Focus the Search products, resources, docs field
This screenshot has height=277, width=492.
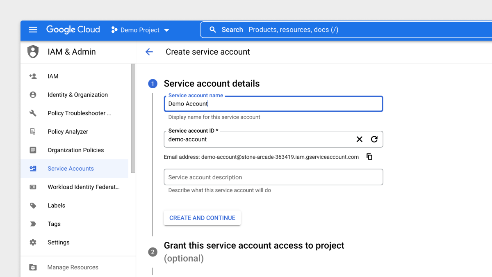point(346,30)
